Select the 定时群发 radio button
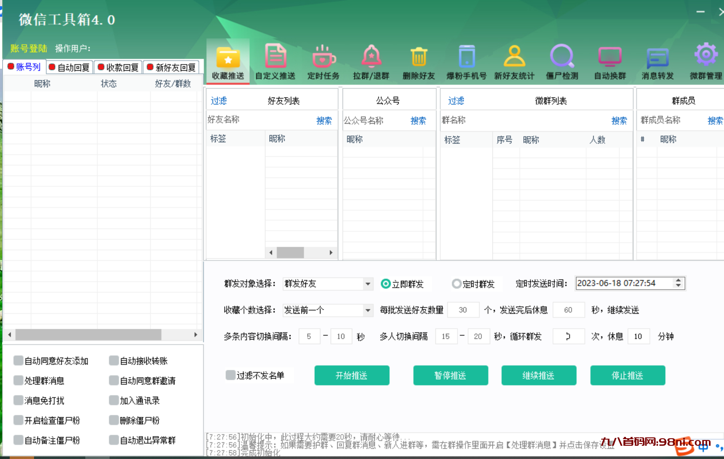Image resolution: width=724 pixels, height=459 pixels. click(457, 284)
